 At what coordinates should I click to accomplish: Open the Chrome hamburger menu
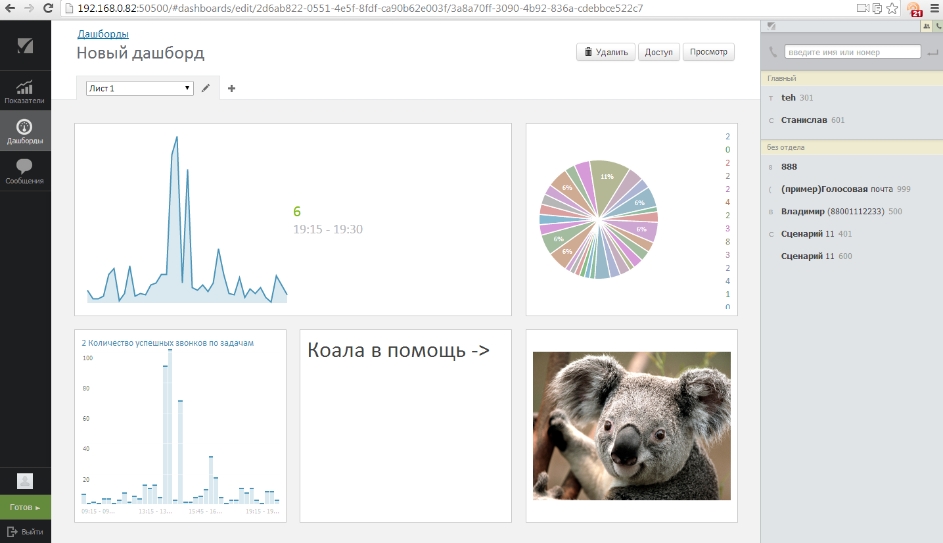(934, 9)
